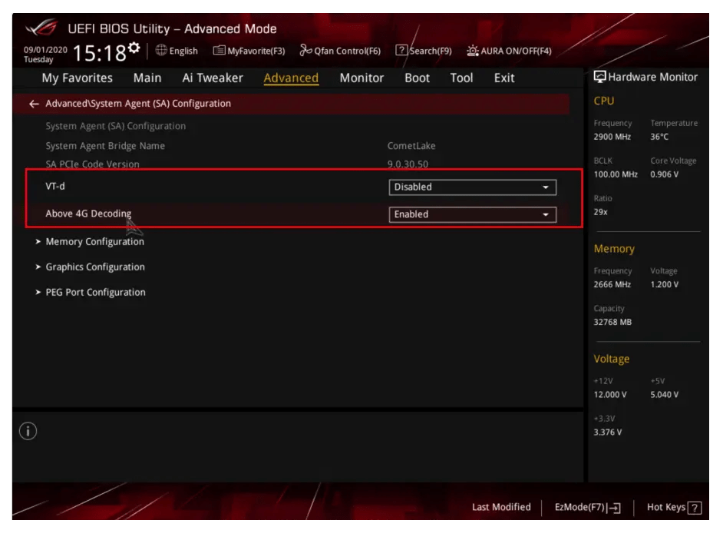Viewport: 723px width, 550px height.
Task: Expand PEG Port Configuration submenu
Action: [x=95, y=292]
